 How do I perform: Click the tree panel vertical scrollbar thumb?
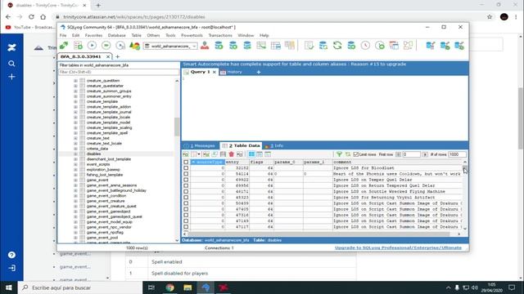[x=177, y=127]
